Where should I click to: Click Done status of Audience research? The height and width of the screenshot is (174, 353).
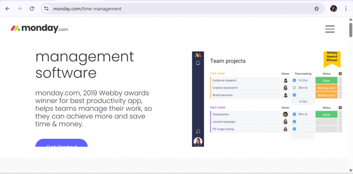(x=326, y=80)
